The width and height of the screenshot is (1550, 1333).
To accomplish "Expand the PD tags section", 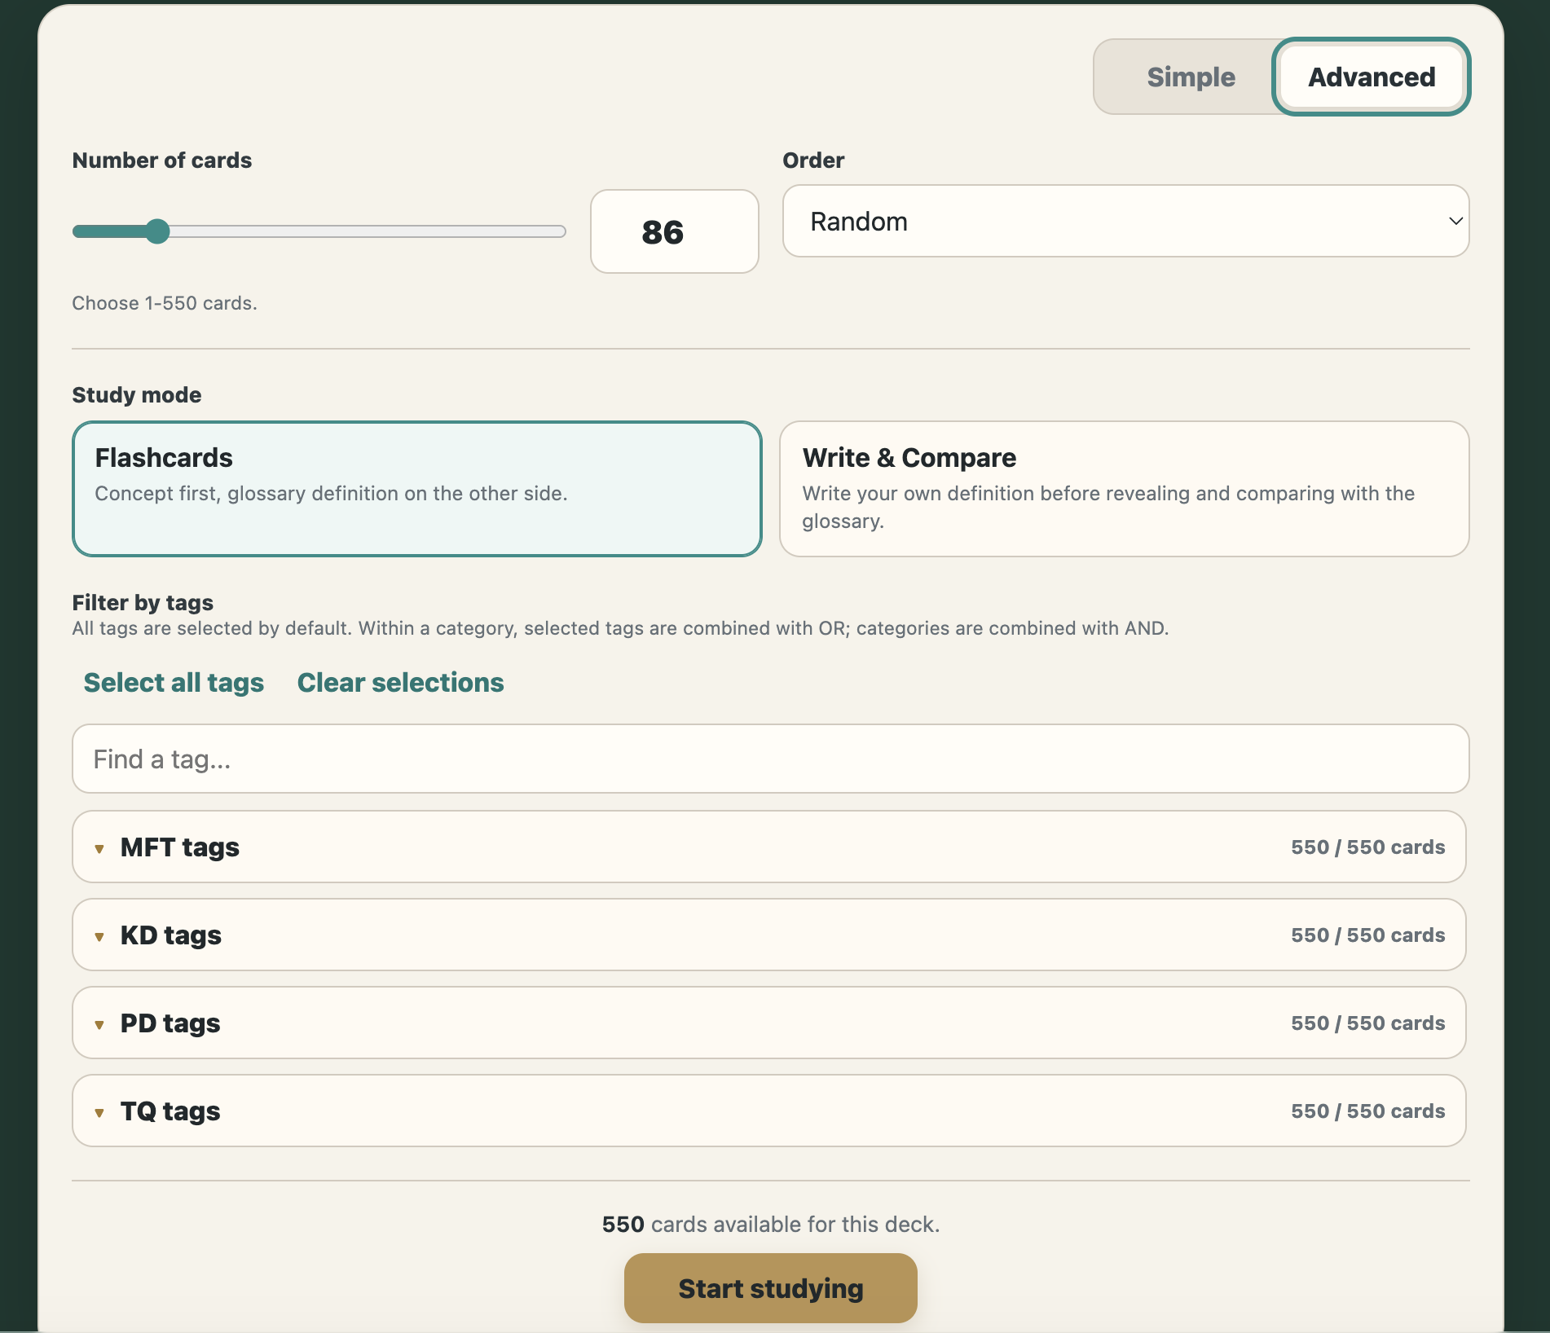I will pyautogui.click(x=768, y=1023).
